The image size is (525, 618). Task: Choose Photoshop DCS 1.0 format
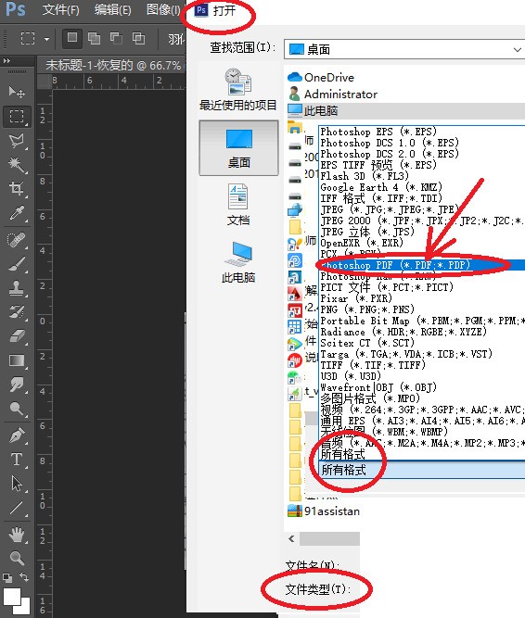pos(422,143)
